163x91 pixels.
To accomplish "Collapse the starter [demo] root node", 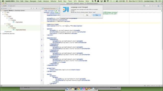I will 1,11.
